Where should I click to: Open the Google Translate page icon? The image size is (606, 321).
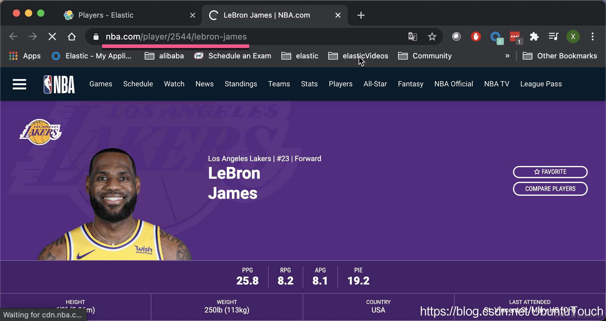[412, 37]
